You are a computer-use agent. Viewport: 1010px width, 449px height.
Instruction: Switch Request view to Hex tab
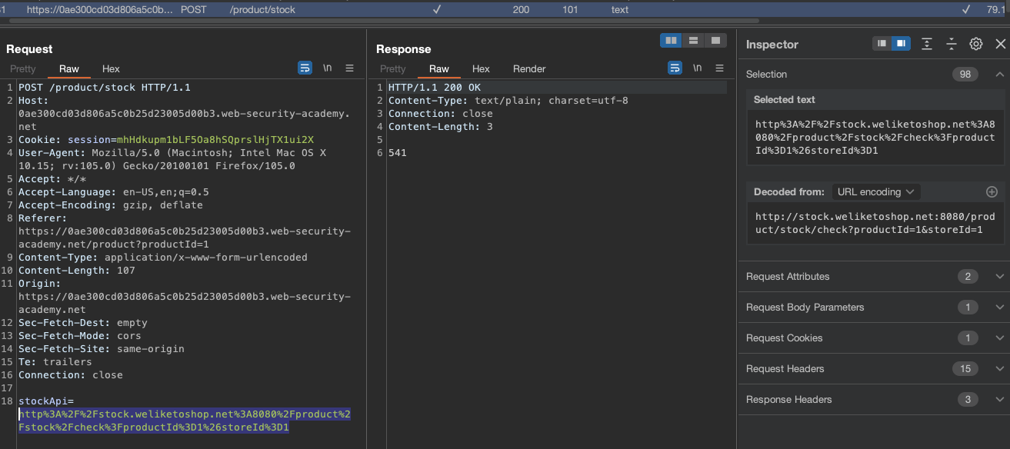pos(111,69)
